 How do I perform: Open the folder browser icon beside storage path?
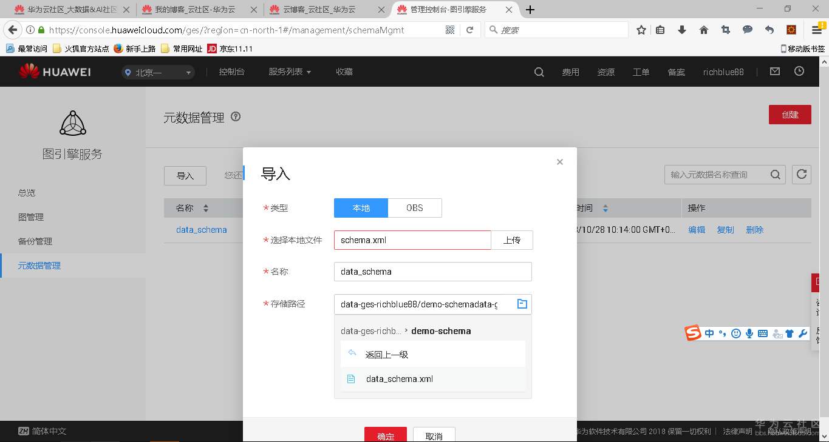pyautogui.click(x=522, y=304)
